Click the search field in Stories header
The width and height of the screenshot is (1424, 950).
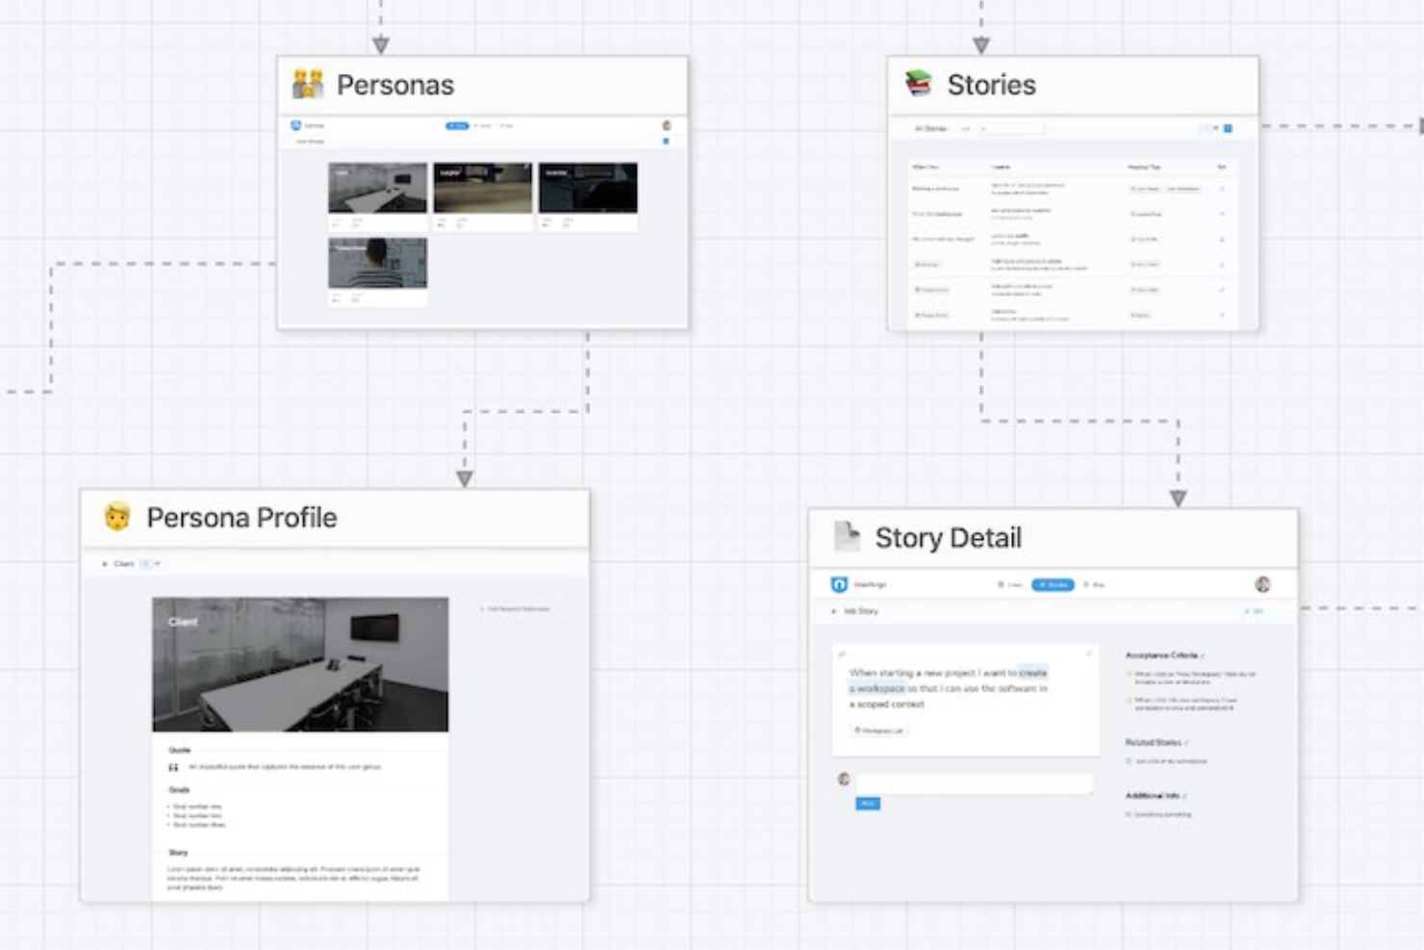(1010, 128)
